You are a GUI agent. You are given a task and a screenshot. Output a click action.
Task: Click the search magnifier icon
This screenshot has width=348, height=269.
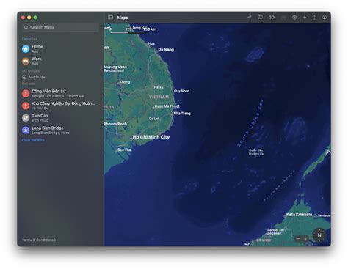(x=26, y=28)
